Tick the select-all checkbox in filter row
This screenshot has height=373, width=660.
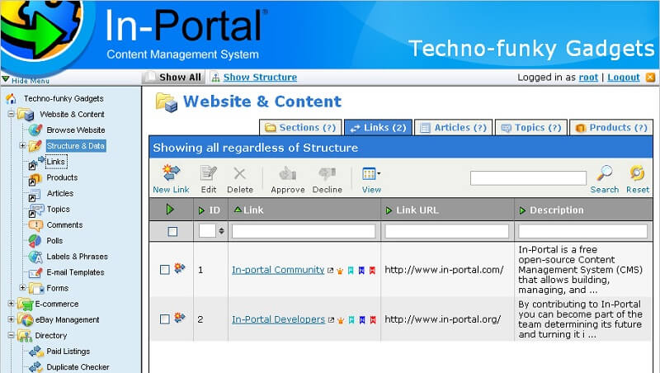point(172,232)
